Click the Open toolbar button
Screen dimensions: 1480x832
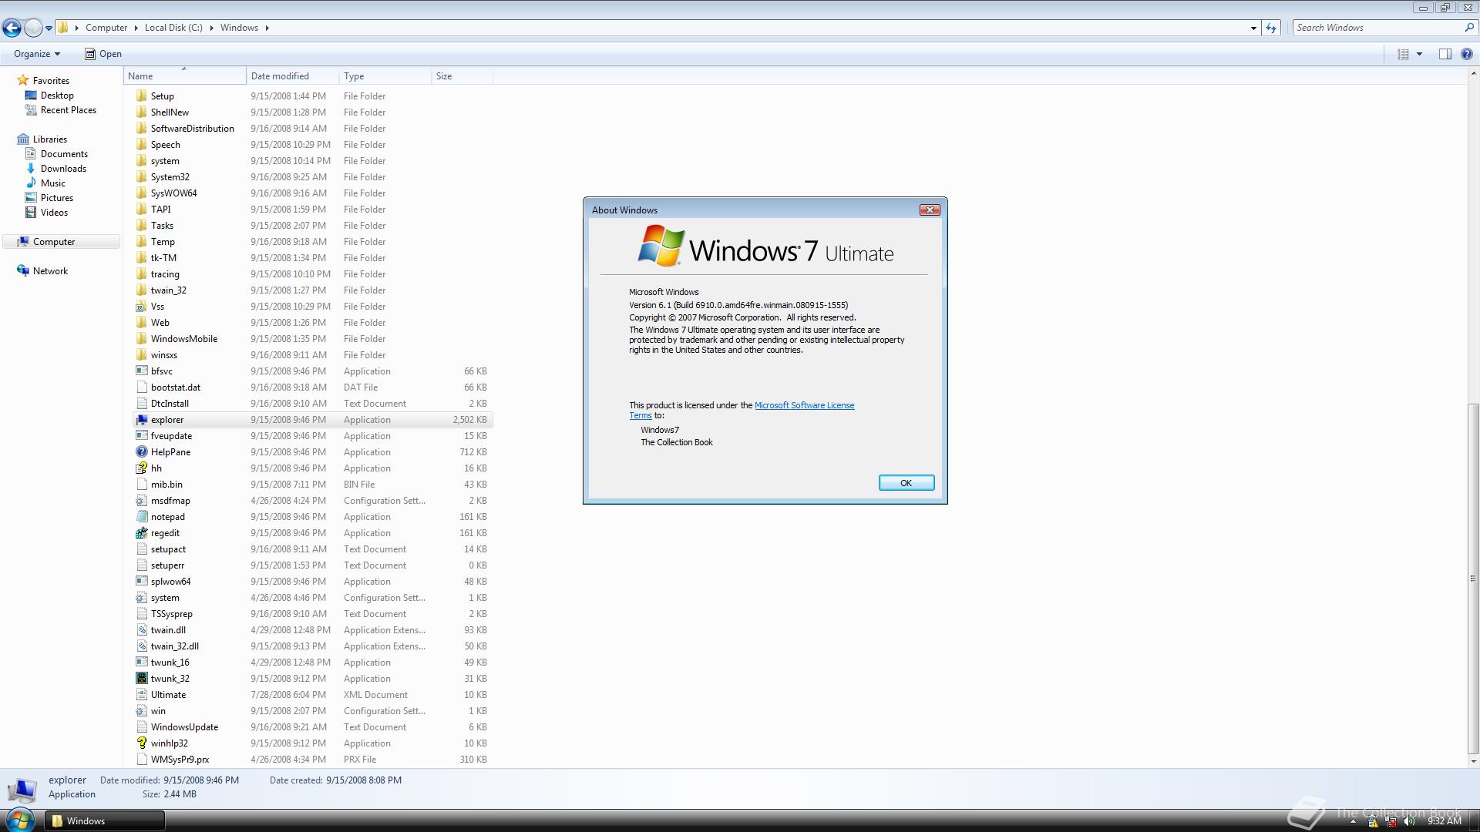coord(103,54)
